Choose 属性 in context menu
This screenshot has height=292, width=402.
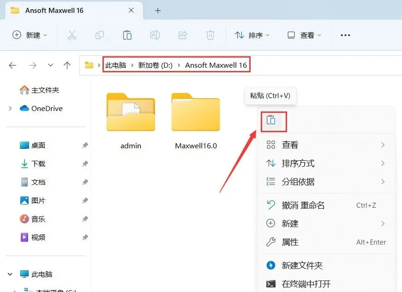pos(326,242)
